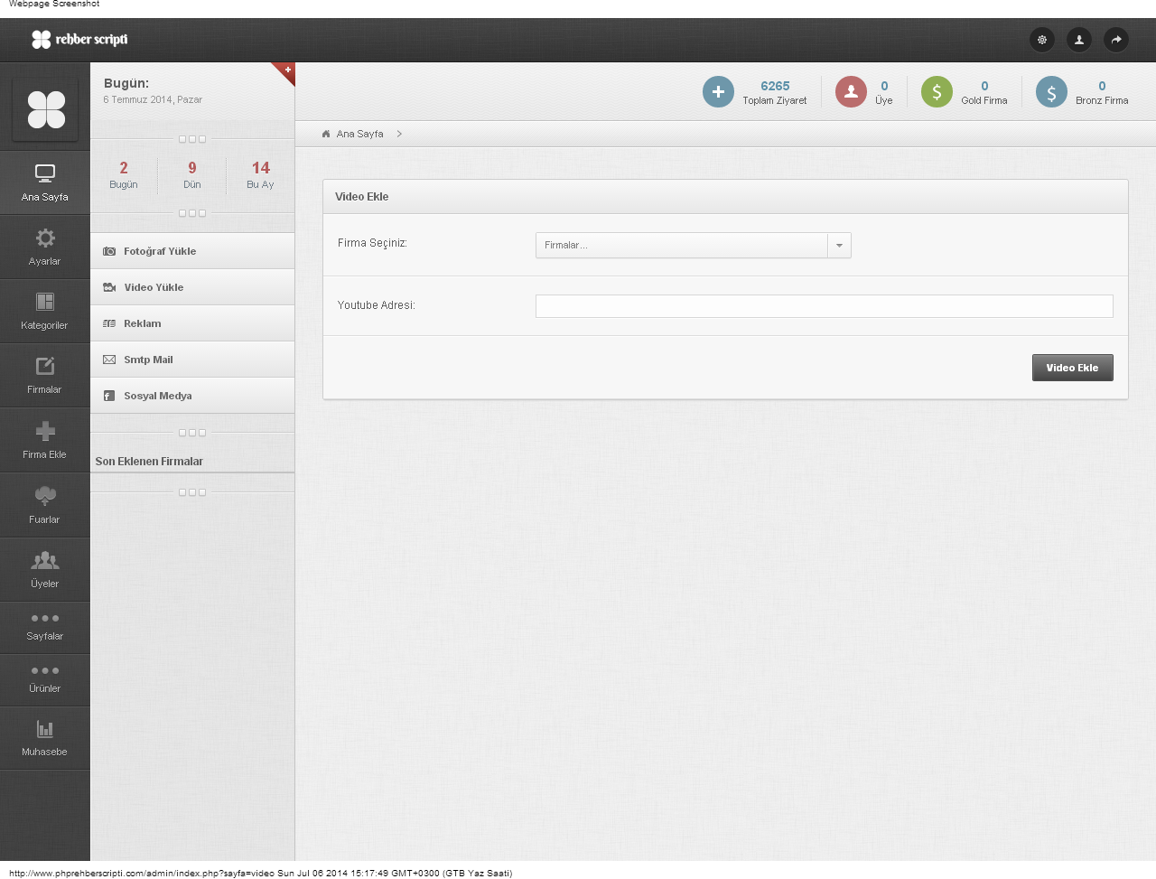This screenshot has height=879, width=1156.
Task: Open Reklam menu item
Action: click(192, 323)
